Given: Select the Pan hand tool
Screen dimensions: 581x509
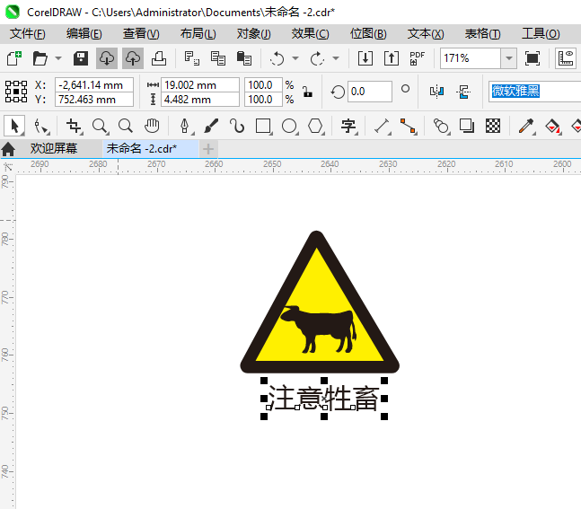Looking at the screenshot, I should (152, 126).
